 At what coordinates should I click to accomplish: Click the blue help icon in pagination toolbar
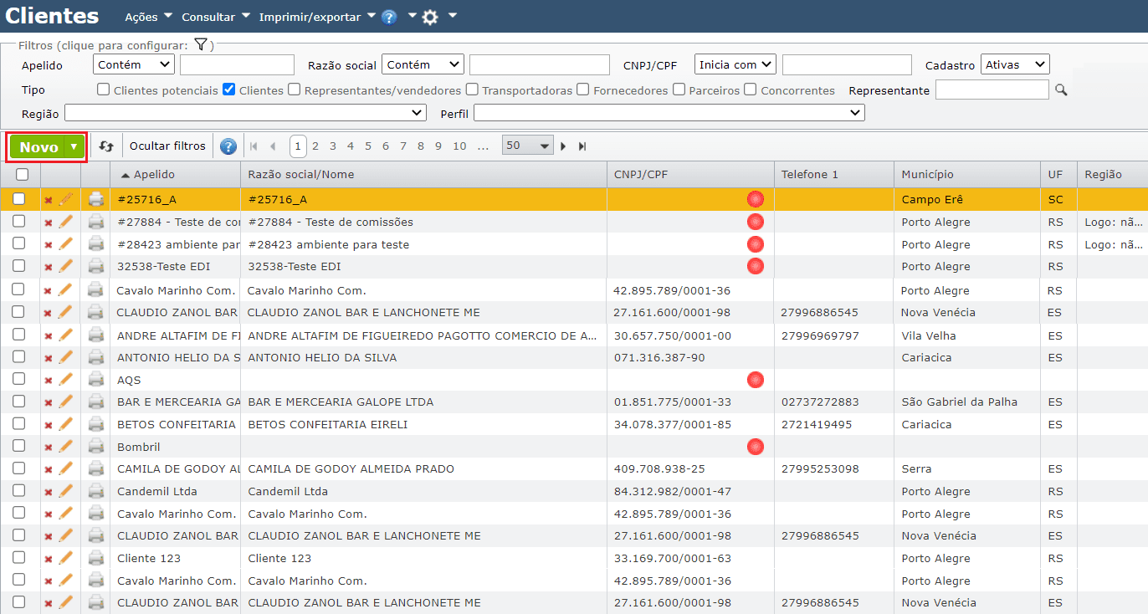[228, 146]
